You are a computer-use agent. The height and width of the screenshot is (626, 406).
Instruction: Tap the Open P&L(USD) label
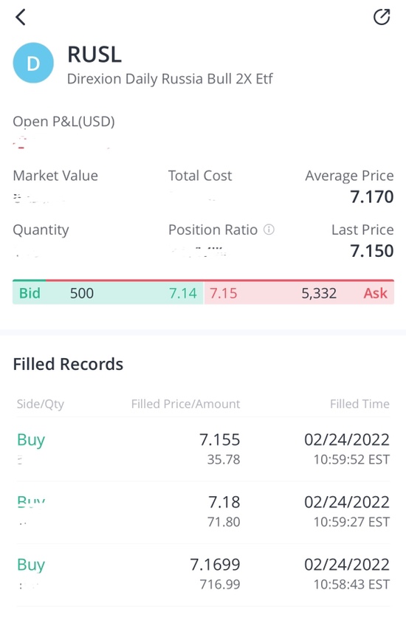(64, 121)
